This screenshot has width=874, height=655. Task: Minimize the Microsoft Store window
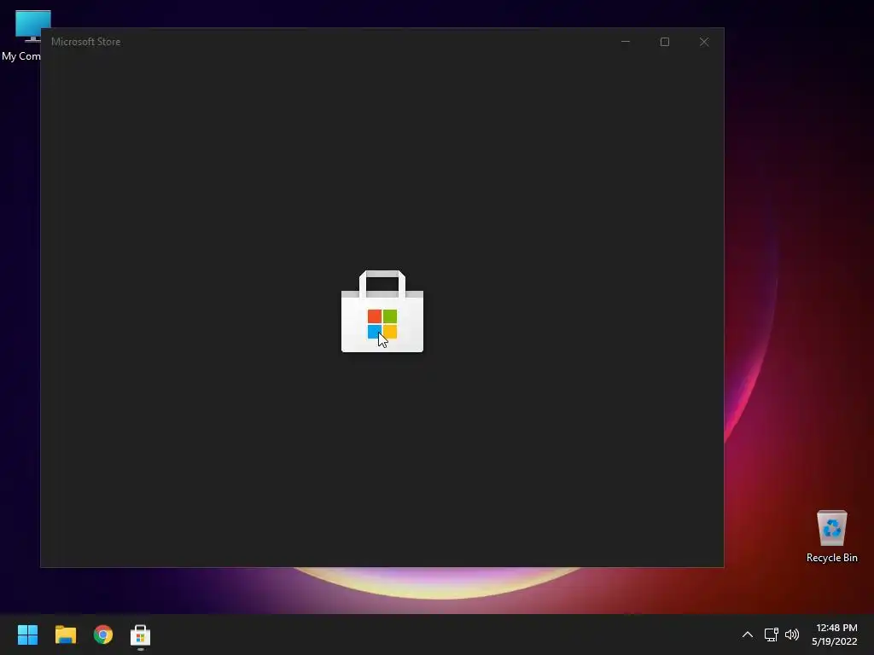pos(626,42)
